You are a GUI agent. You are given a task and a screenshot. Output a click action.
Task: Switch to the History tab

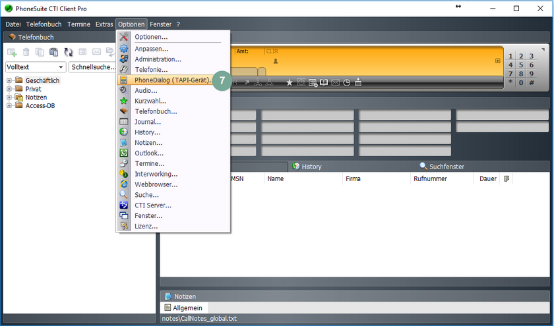pos(311,167)
